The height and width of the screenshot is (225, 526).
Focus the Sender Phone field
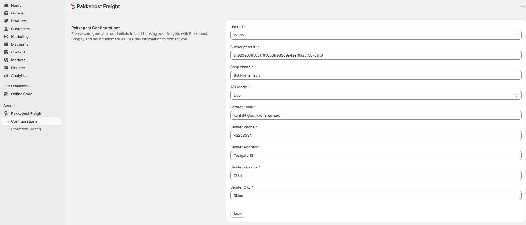[376, 135]
